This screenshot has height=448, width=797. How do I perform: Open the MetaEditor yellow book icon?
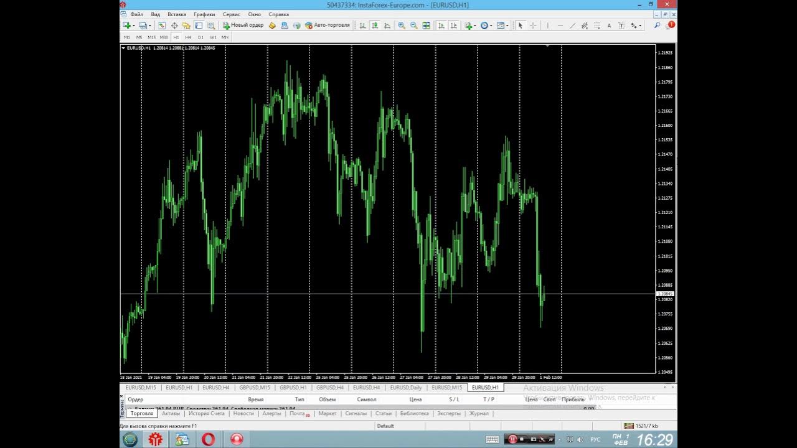[272, 26]
